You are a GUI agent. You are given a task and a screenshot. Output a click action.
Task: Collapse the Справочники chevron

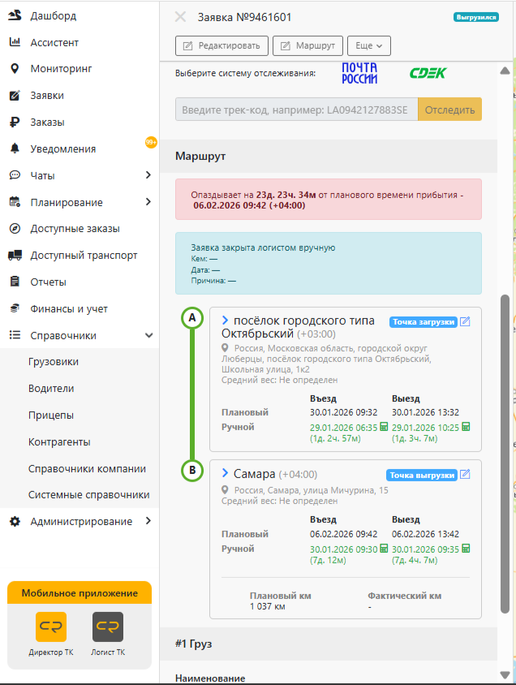click(148, 335)
